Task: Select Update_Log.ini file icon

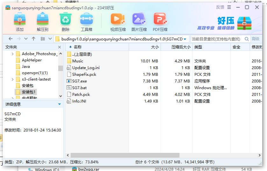Action: 69,68
